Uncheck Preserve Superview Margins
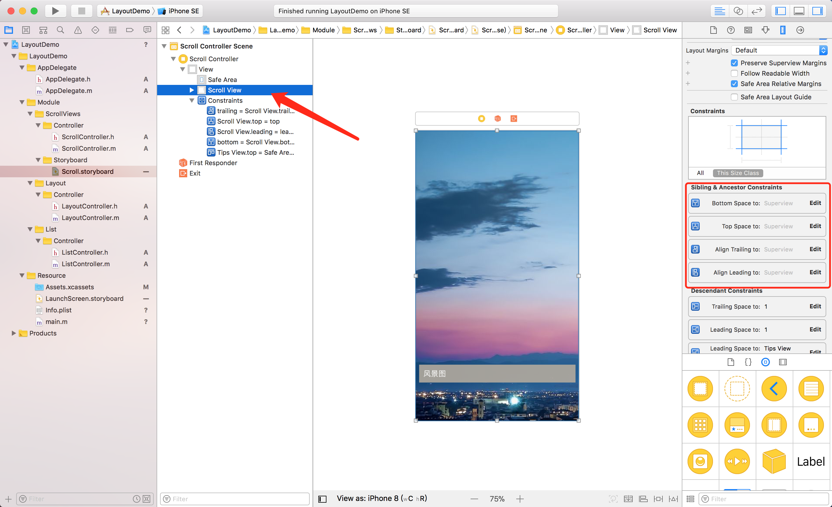The image size is (832, 507). click(x=734, y=63)
